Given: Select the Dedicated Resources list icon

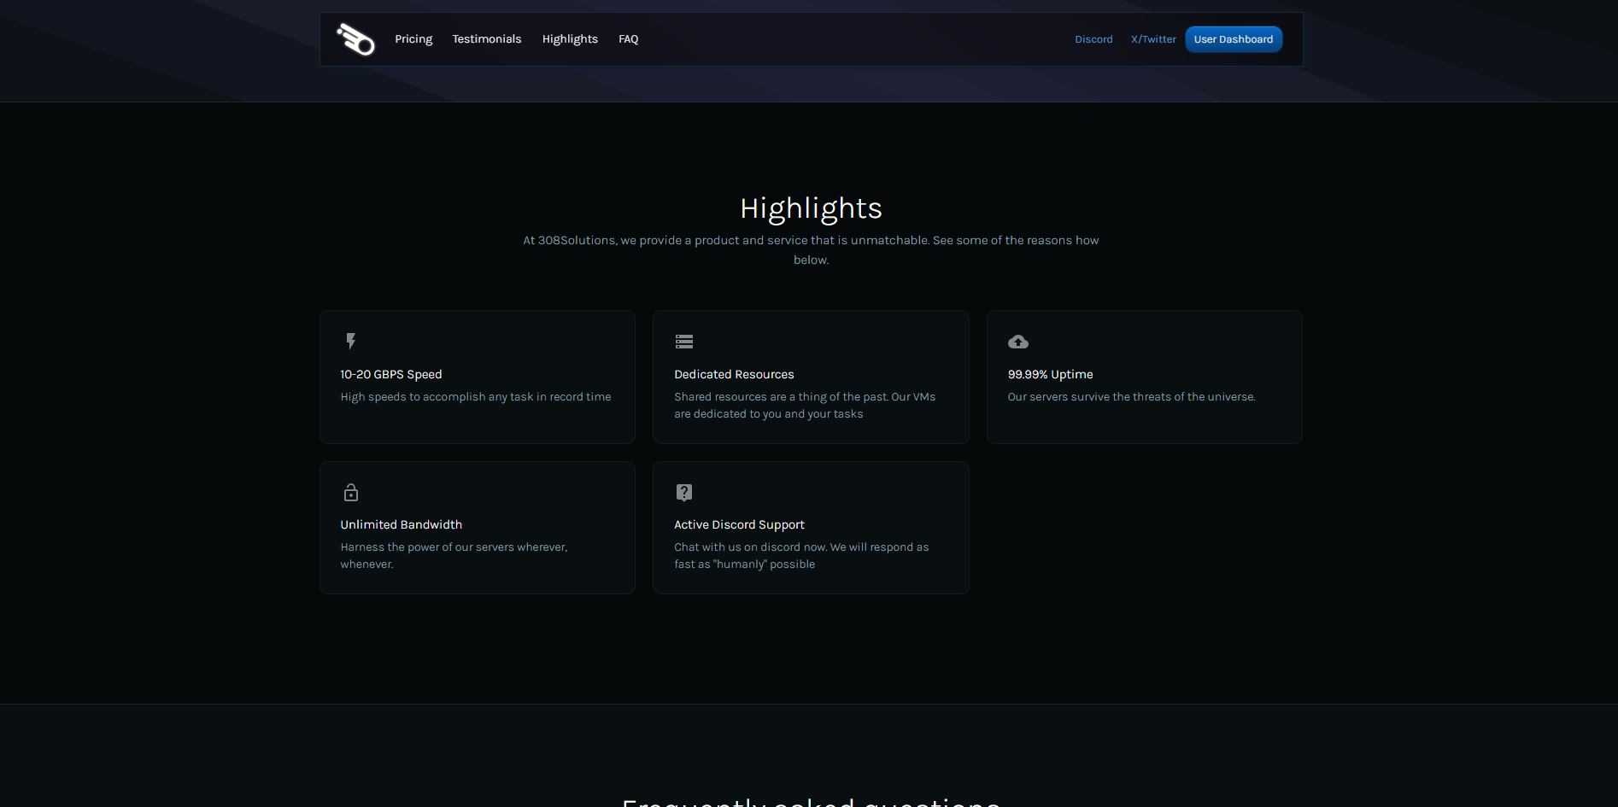Looking at the screenshot, I should 684,342.
